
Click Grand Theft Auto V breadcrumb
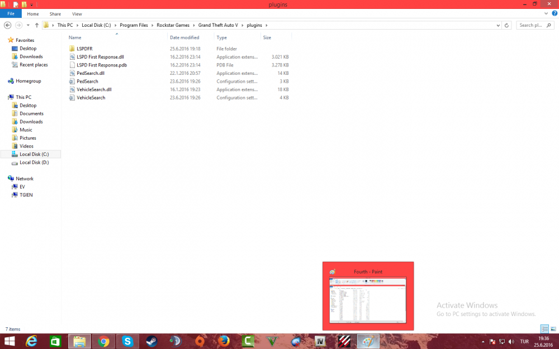pos(218,25)
